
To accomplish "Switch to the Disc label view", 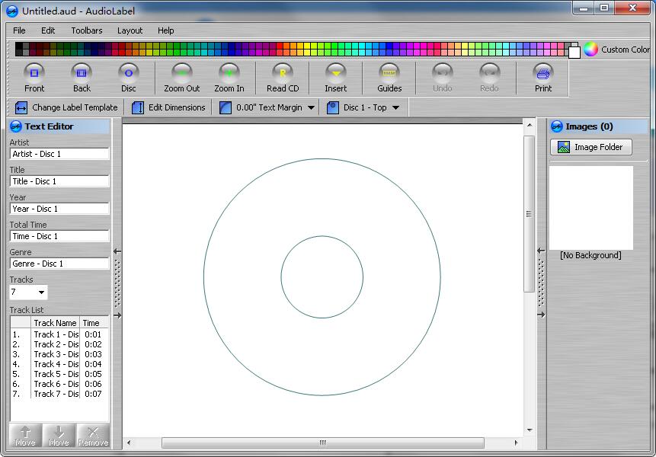I will pyautogui.click(x=129, y=73).
